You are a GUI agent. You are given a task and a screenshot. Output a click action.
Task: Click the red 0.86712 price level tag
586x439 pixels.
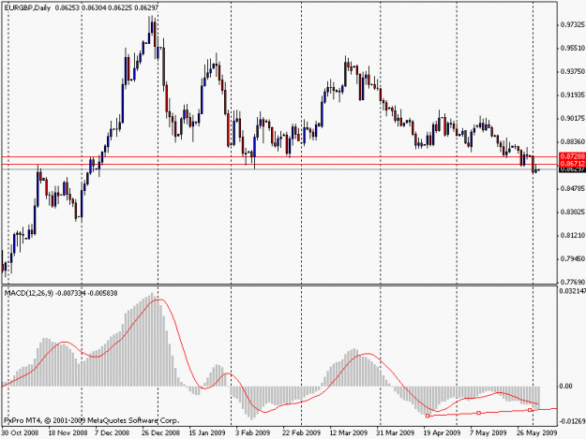[572, 163]
